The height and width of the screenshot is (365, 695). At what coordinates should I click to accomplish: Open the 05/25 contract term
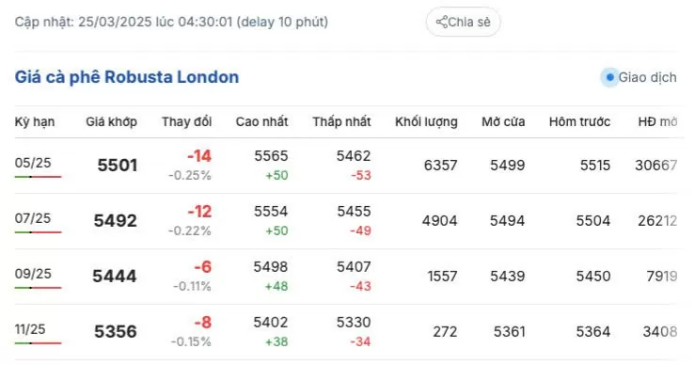[33, 163]
